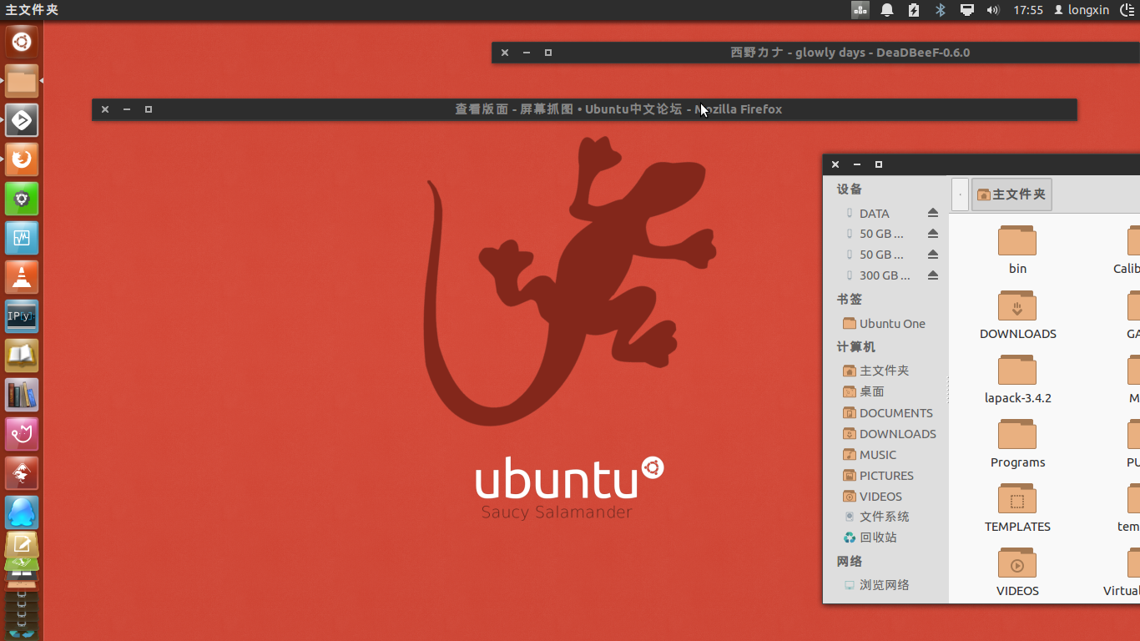The height and width of the screenshot is (641, 1140).
Task: Select the bin folder
Action: click(1017, 250)
